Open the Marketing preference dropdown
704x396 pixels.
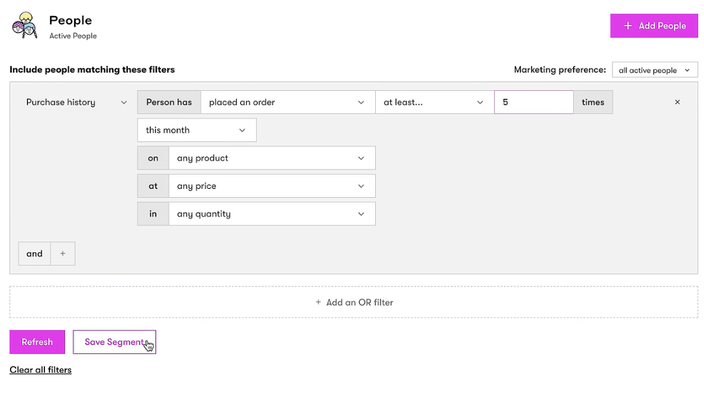tap(655, 70)
